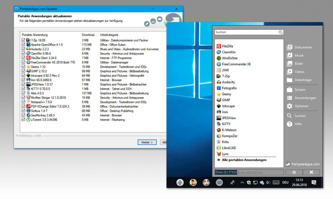This screenshot has height=199, width=333.
Task: Select McAfee Stinger 12.1.0.2818 row
Action: tap(94, 98)
